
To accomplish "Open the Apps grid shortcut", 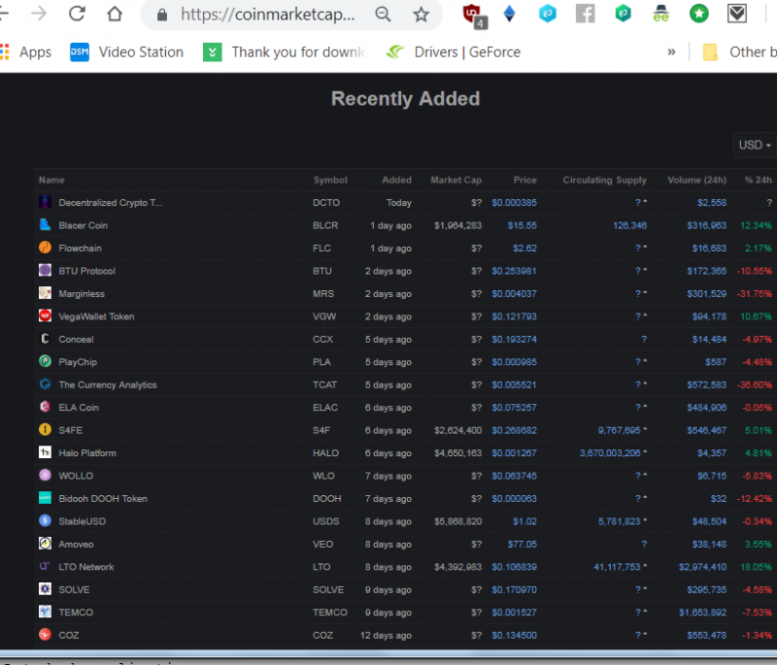I will (x=26, y=52).
